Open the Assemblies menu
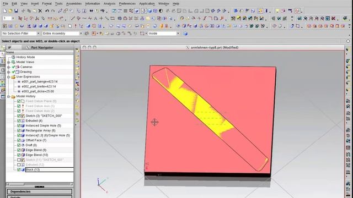 tap(73, 4)
